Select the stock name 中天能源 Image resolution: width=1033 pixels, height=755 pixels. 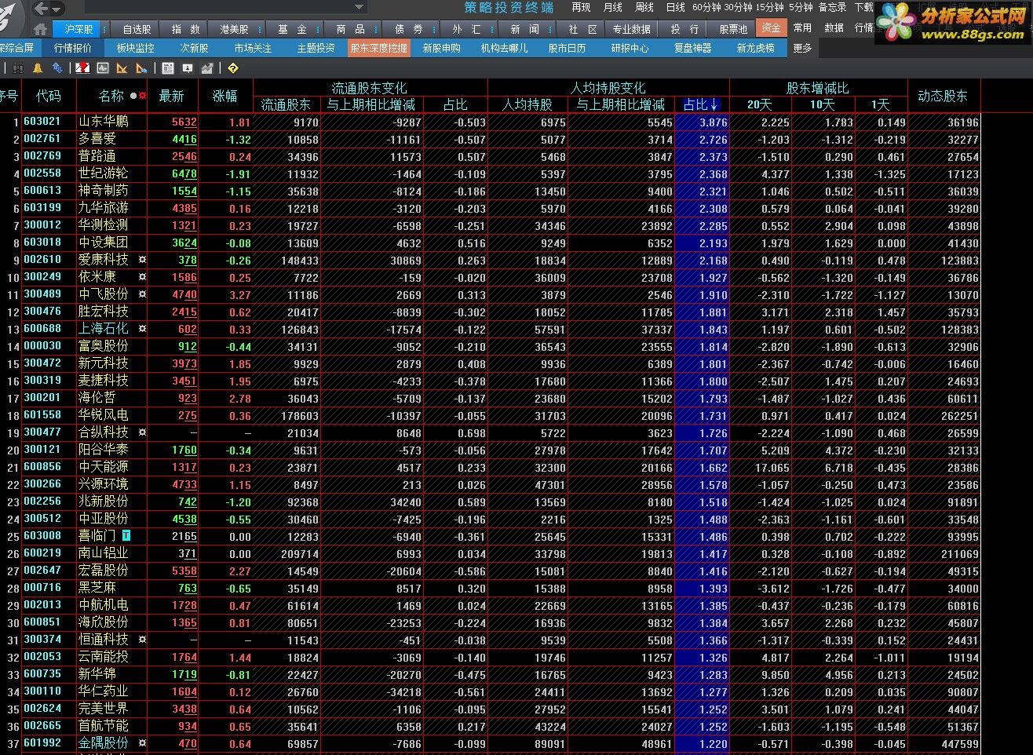pyautogui.click(x=103, y=466)
